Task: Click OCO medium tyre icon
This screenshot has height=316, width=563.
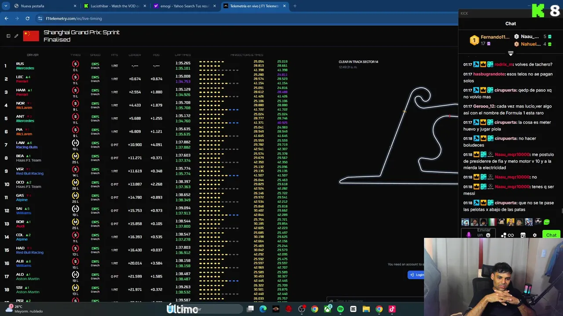Action: pos(75,183)
